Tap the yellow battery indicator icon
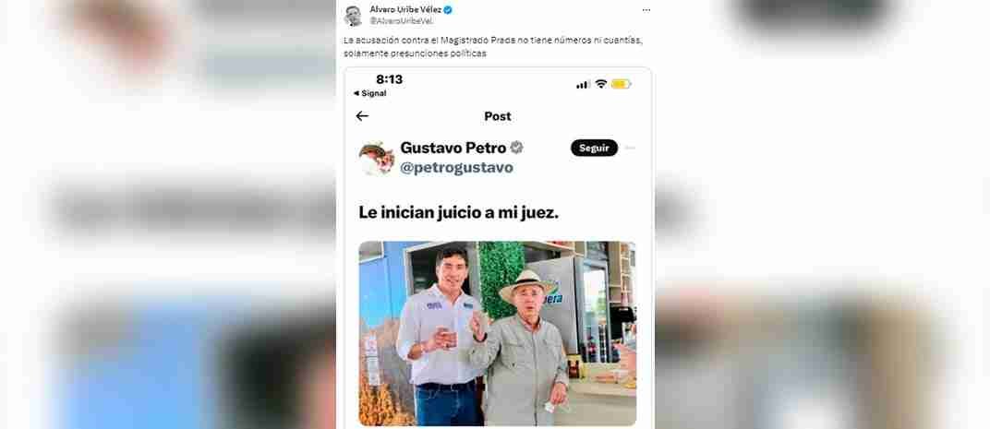The height and width of the screenshot is (429, 990). (621, 84)
